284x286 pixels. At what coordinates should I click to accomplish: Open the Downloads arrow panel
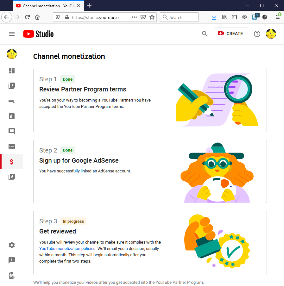[x=214, y=17]
